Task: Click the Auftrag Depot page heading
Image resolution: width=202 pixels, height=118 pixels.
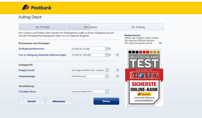Action: (x=30, y=17)
